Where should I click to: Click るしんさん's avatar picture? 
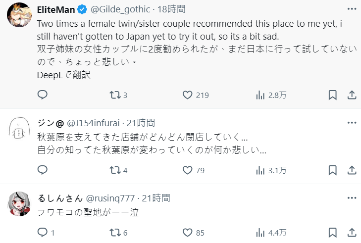pos(19,203)
